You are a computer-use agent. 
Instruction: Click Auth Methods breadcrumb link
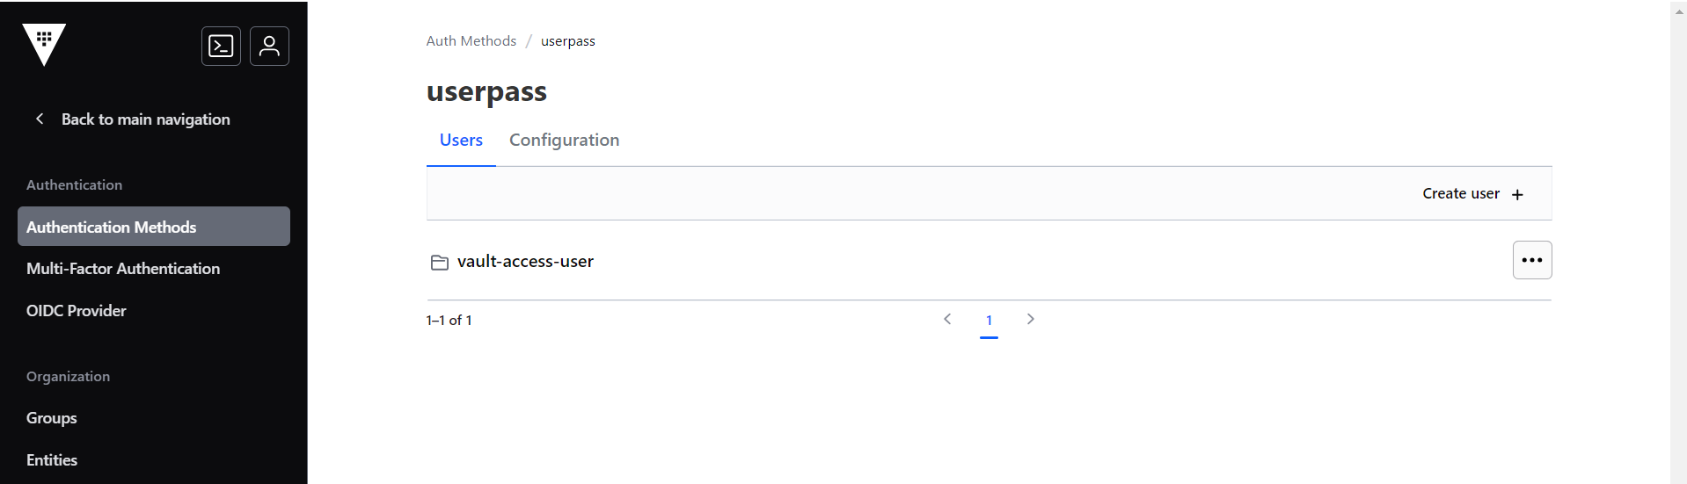pyautogui.click(x=471, y=41)
